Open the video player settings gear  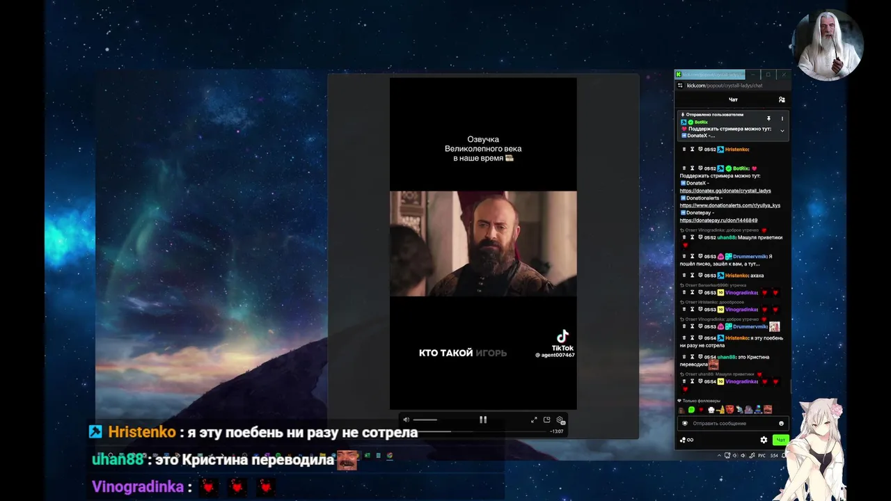pyautogui.click(x=560, y=420)
